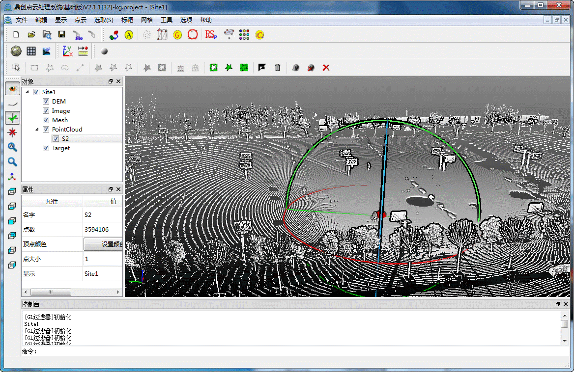Image resolution: width=574 pixels, height=372 pixels.
Task: Collapse the Site1 tree node
Action: point(27,92)
